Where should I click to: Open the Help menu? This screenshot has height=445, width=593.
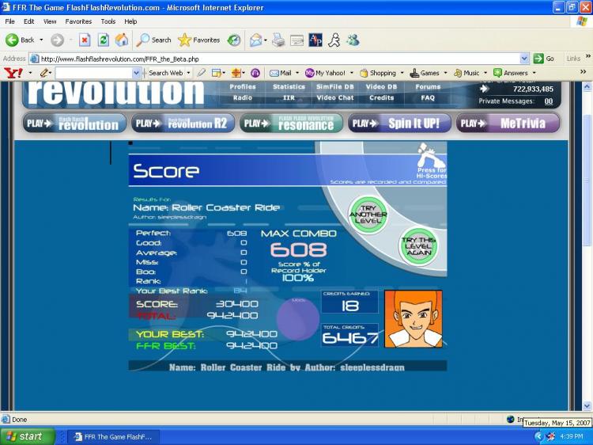coord(130,21)
